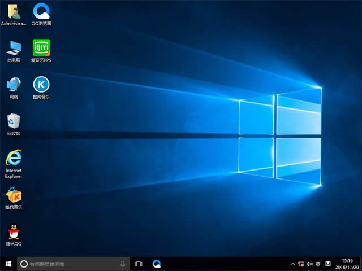Open the taskbar clock and date
Viewport: 362px width, 271px height.
347,264
